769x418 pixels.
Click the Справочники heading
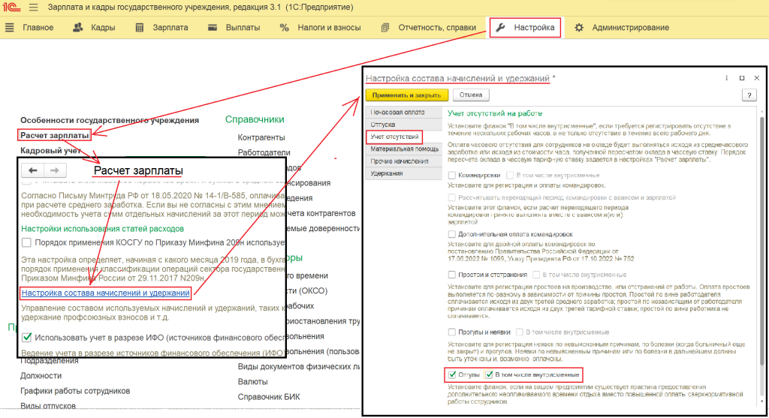tap(255, 119)
